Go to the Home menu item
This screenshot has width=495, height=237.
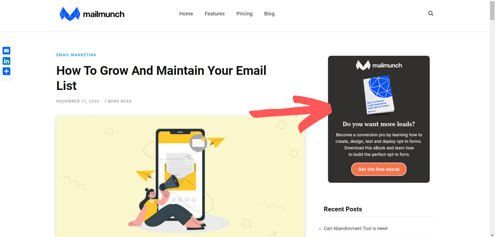coord(186,14)
